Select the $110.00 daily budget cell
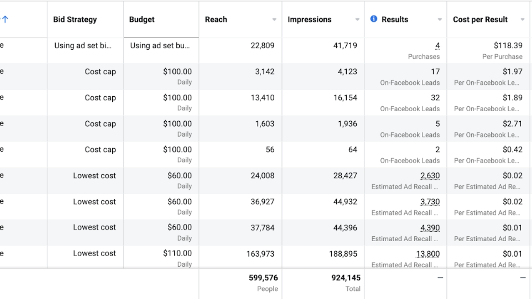This screenshot has width=532, height=299. click(177, 254)
